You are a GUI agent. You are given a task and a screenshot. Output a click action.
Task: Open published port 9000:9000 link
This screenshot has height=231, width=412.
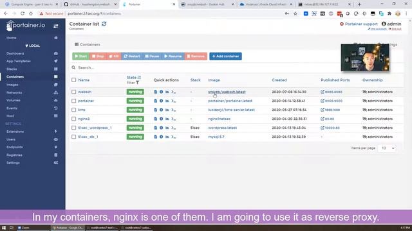332,101
